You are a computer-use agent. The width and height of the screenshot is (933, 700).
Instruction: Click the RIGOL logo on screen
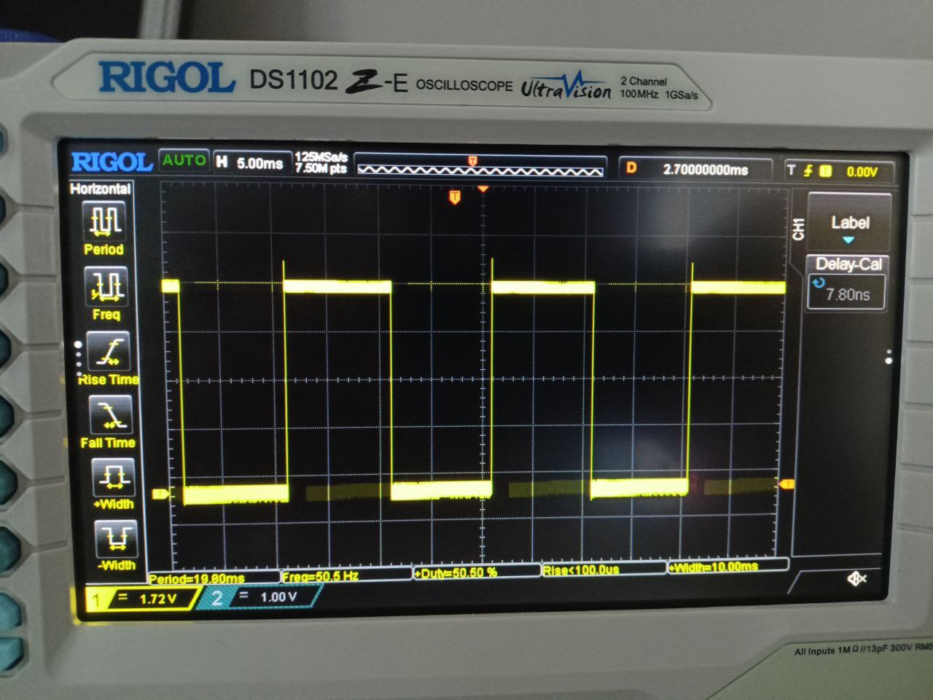click(x=112, y=161)
